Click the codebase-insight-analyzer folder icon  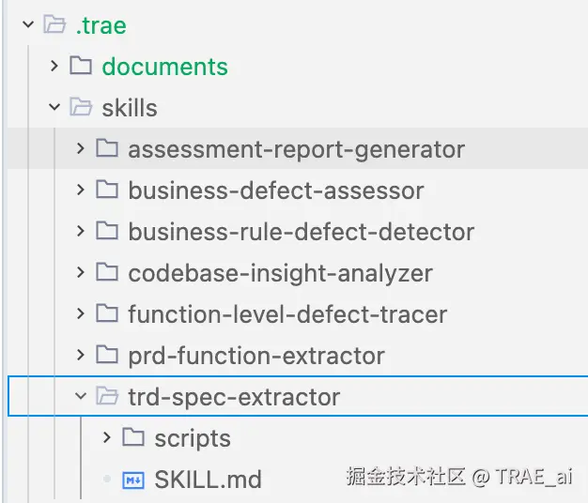coord(107,273)
